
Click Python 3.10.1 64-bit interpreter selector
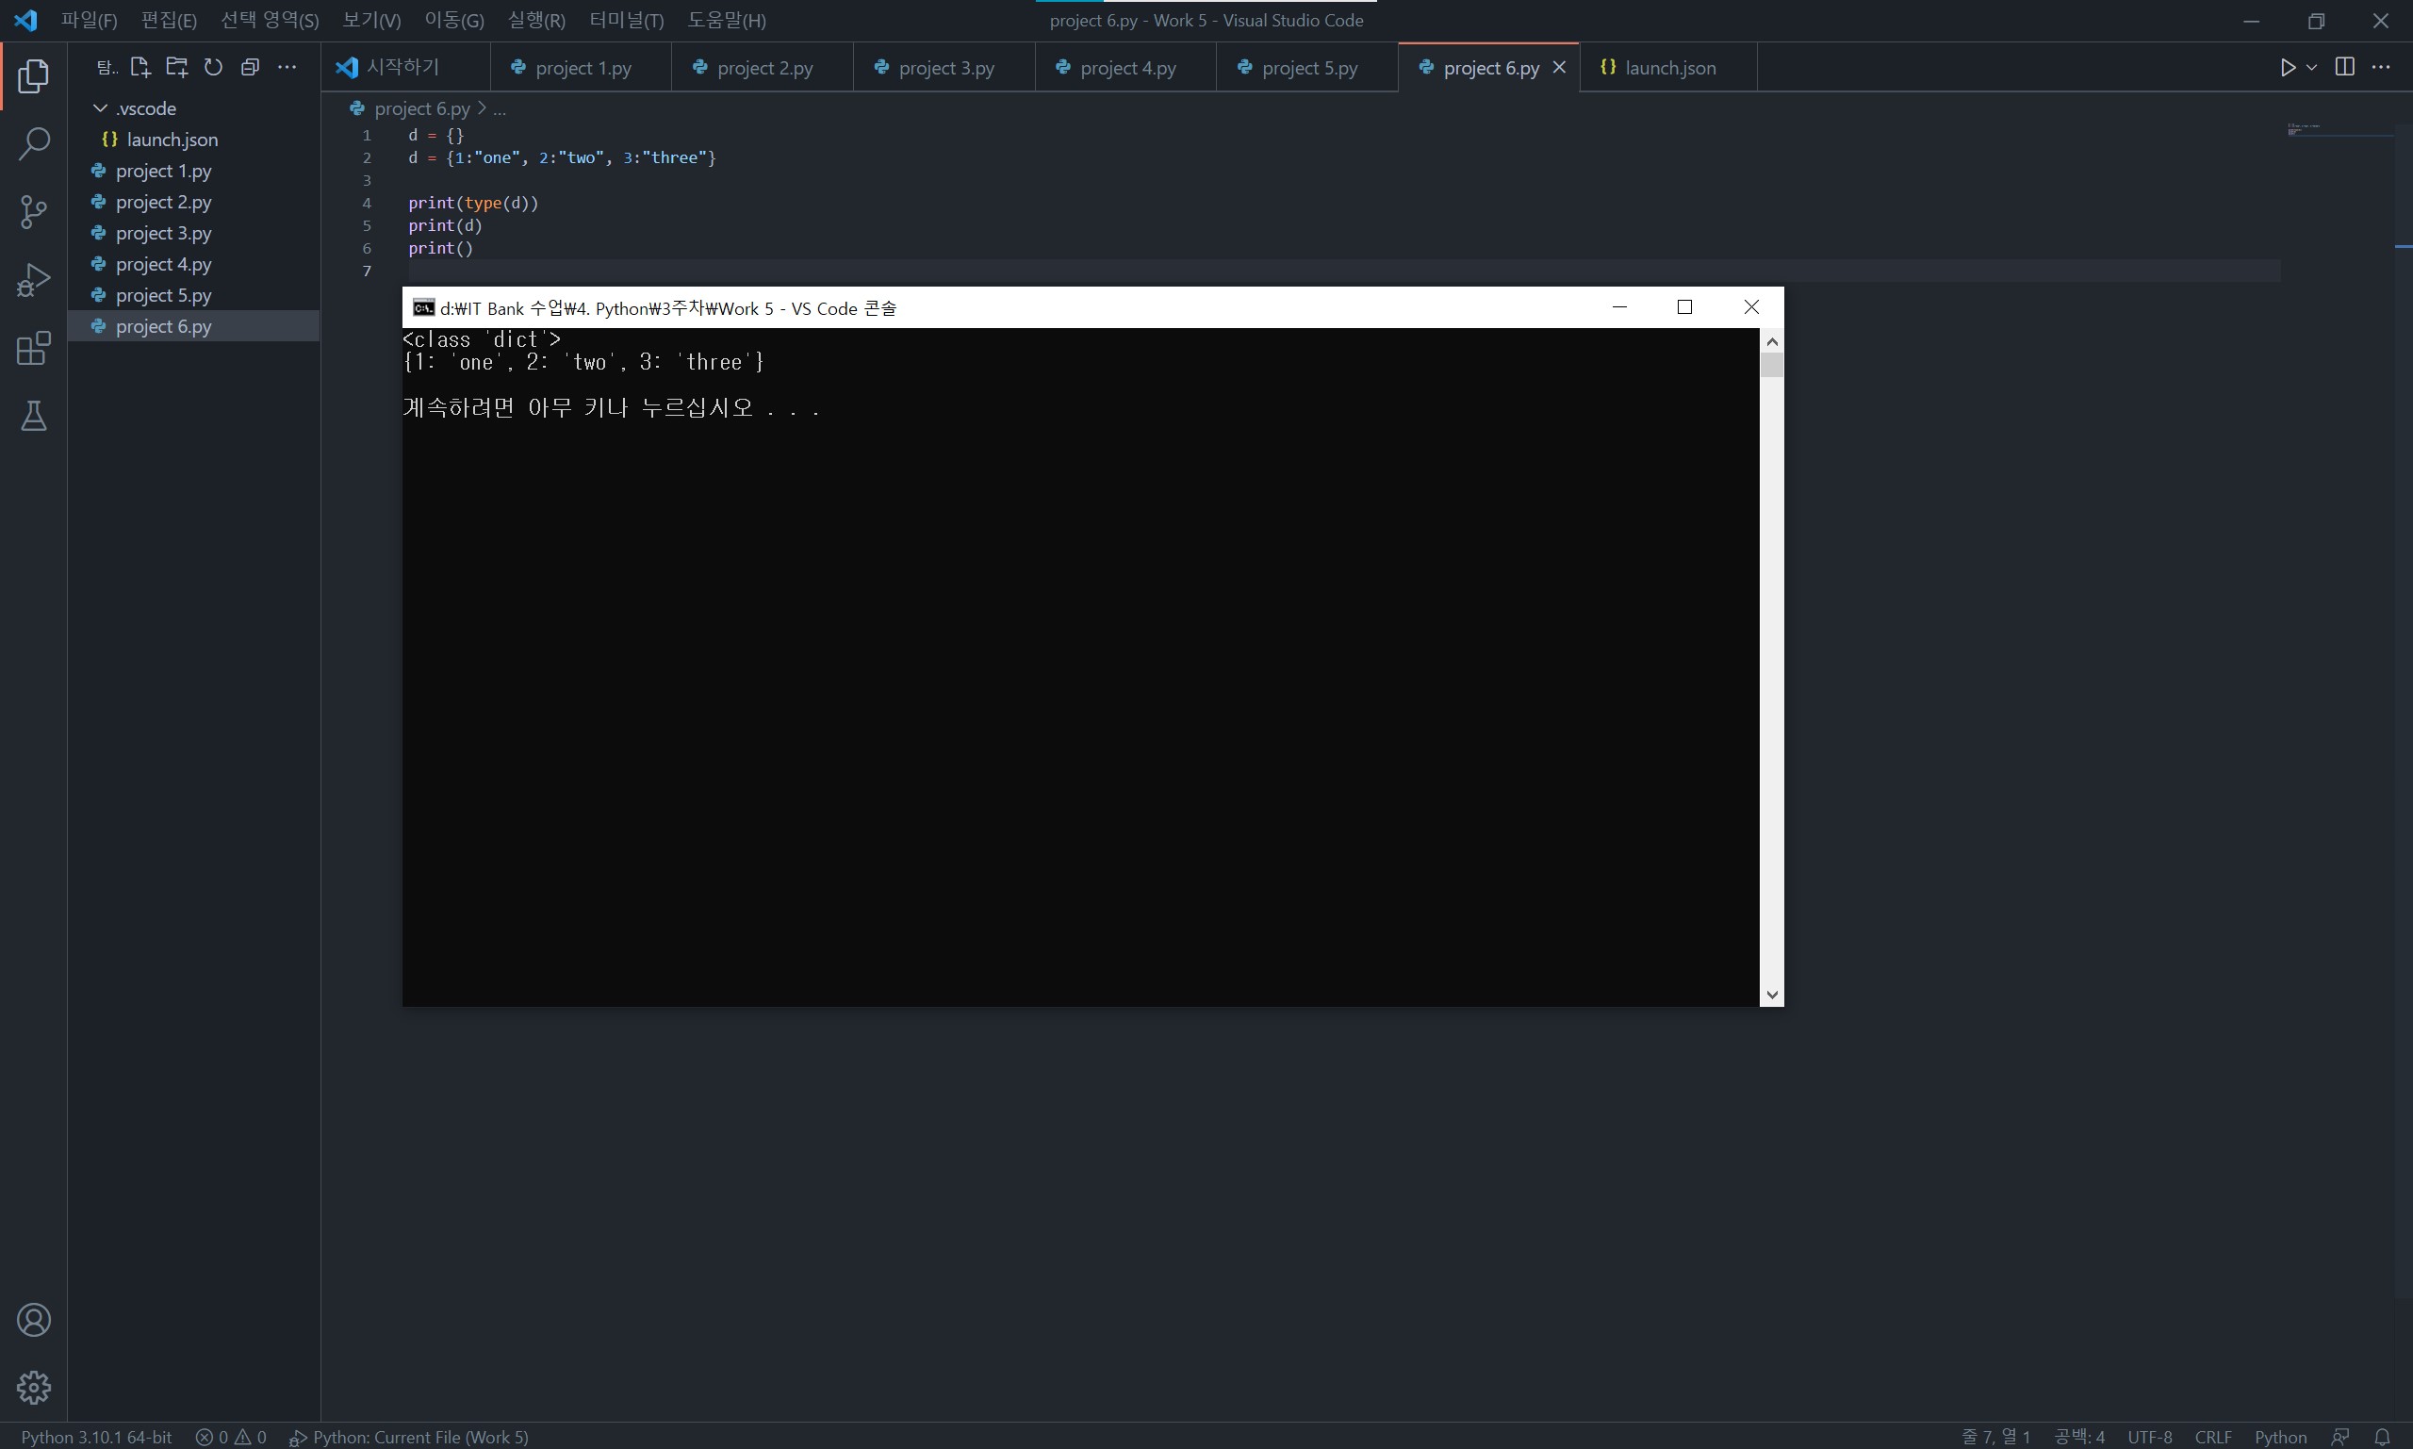pyautogui.click(x=97, y=1438)
